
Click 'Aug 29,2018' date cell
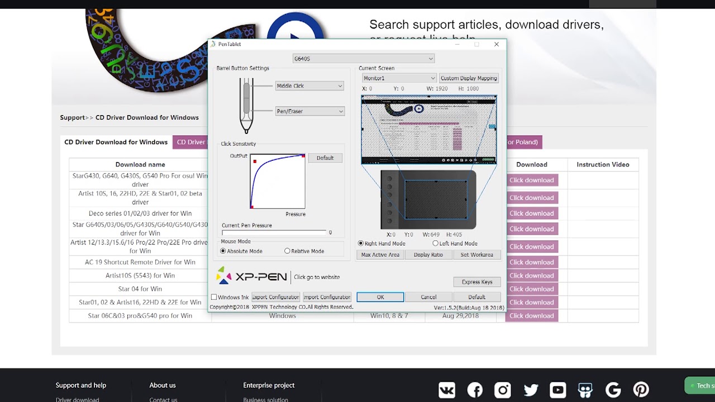coord(460,316)
